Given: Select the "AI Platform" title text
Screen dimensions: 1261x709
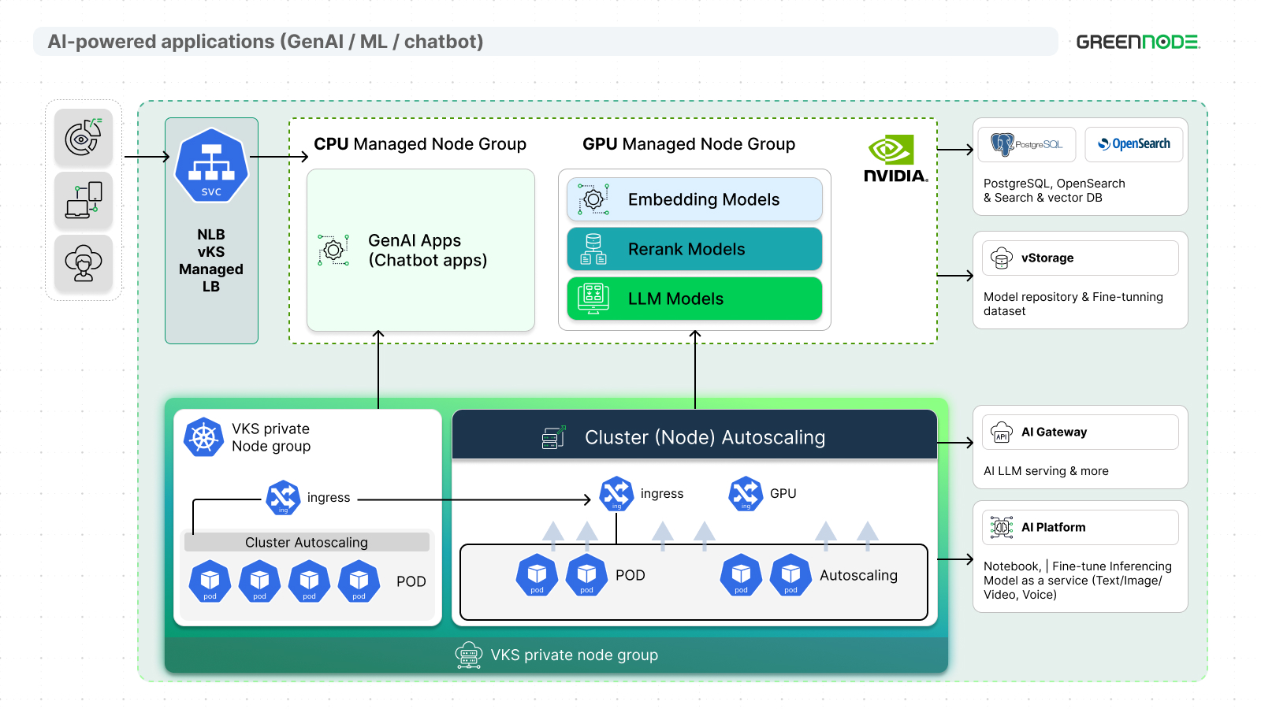Looking at the screenshot, I should coord(1054,527).
